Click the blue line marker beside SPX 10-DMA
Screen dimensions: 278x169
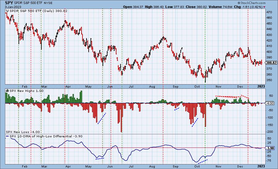point(7,136)
